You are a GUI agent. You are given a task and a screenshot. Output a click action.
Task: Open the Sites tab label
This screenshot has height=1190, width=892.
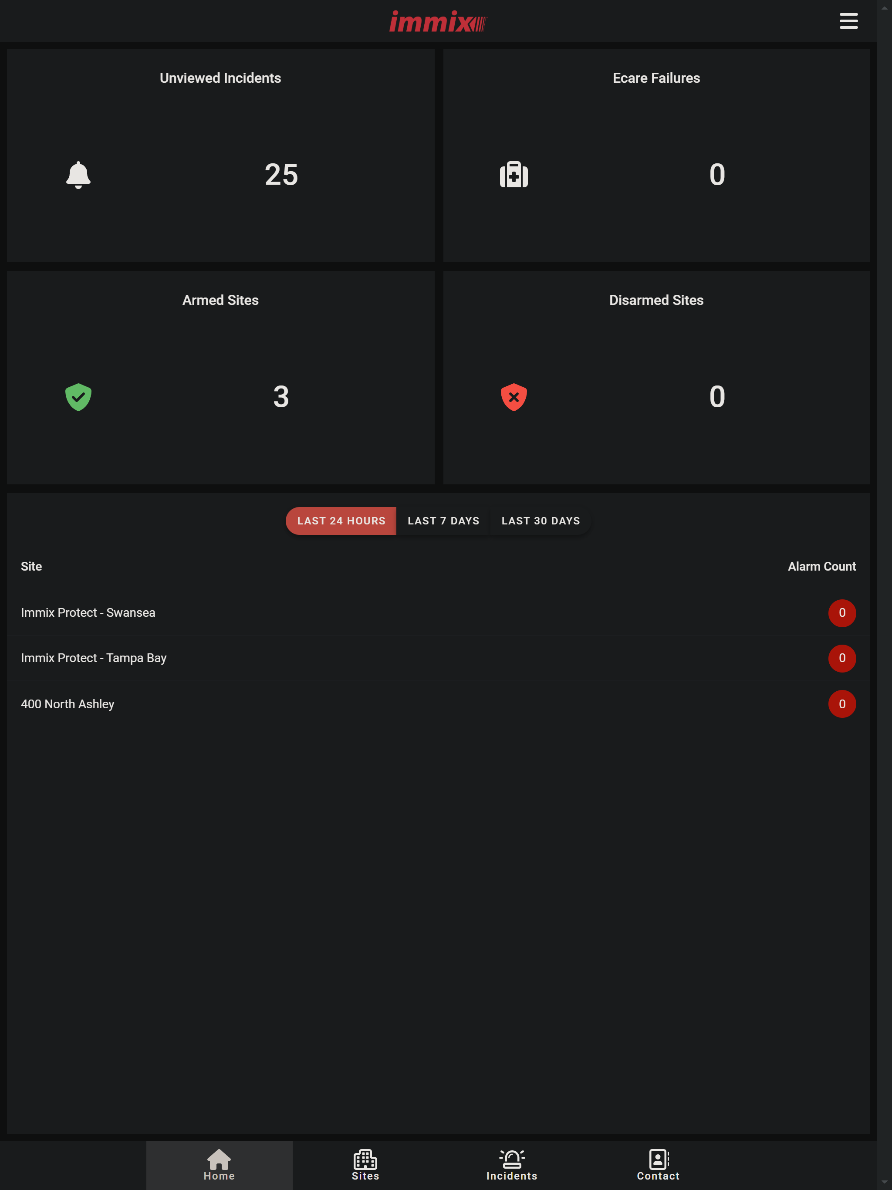(x=365, y=1176)
